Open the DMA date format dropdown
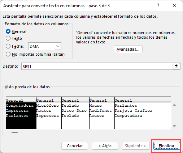This screenshot has width=183, height=153. coord(58,46)
